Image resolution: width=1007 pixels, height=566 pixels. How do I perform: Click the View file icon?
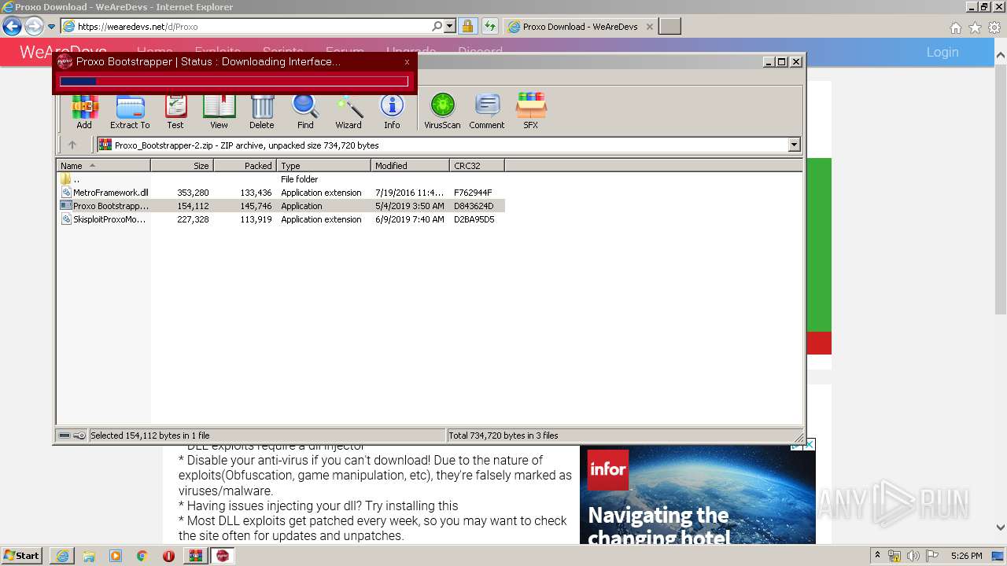pyautogui.click(x=219, y=112)
